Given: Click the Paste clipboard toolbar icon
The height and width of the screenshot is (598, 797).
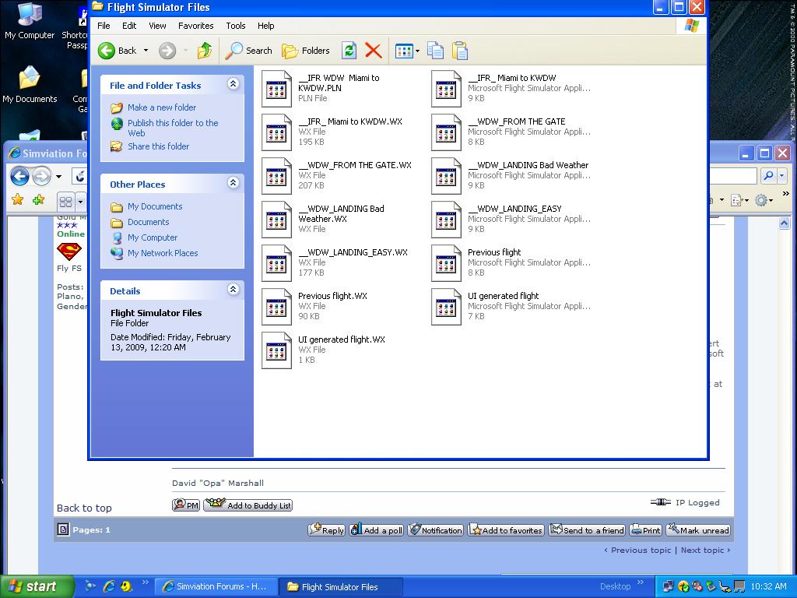Looking at the screenshot, I should 460,51.
